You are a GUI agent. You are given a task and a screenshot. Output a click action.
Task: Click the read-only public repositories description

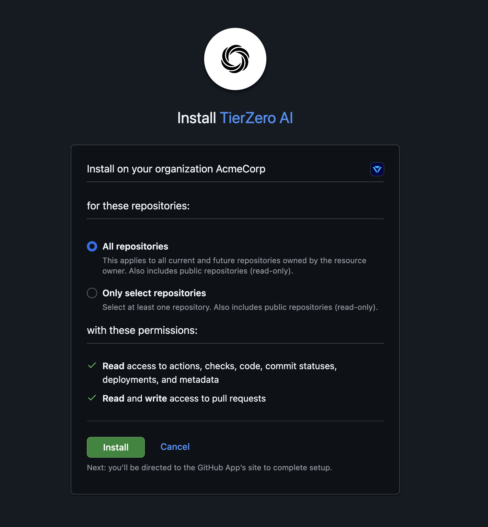point(240,307)
